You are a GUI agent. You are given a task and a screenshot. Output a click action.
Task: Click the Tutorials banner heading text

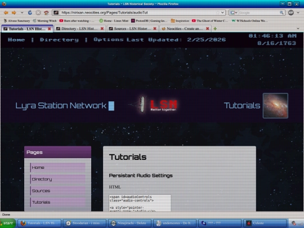pos(242,105)
